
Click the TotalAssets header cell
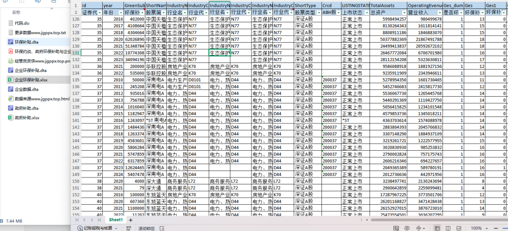click(x=388, y=5)
